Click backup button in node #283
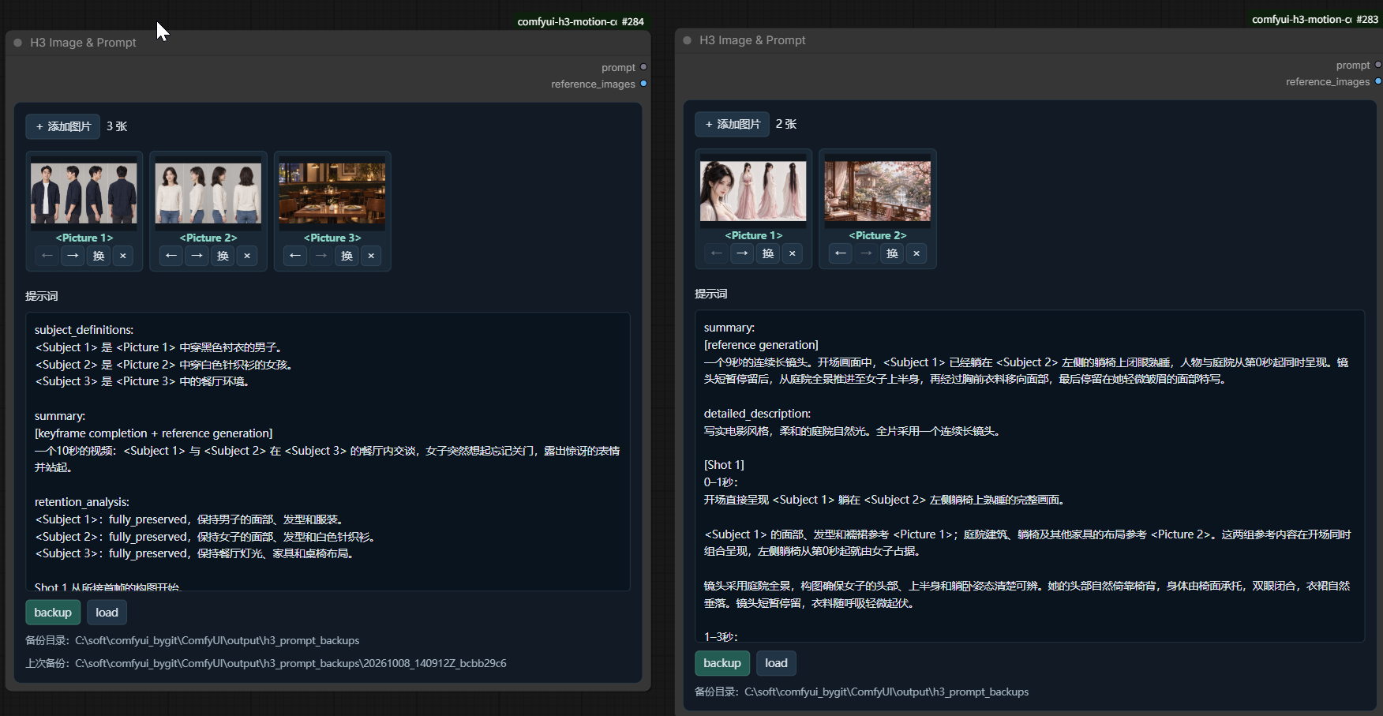The image size is (1383, 716). (x=722, y=663)
